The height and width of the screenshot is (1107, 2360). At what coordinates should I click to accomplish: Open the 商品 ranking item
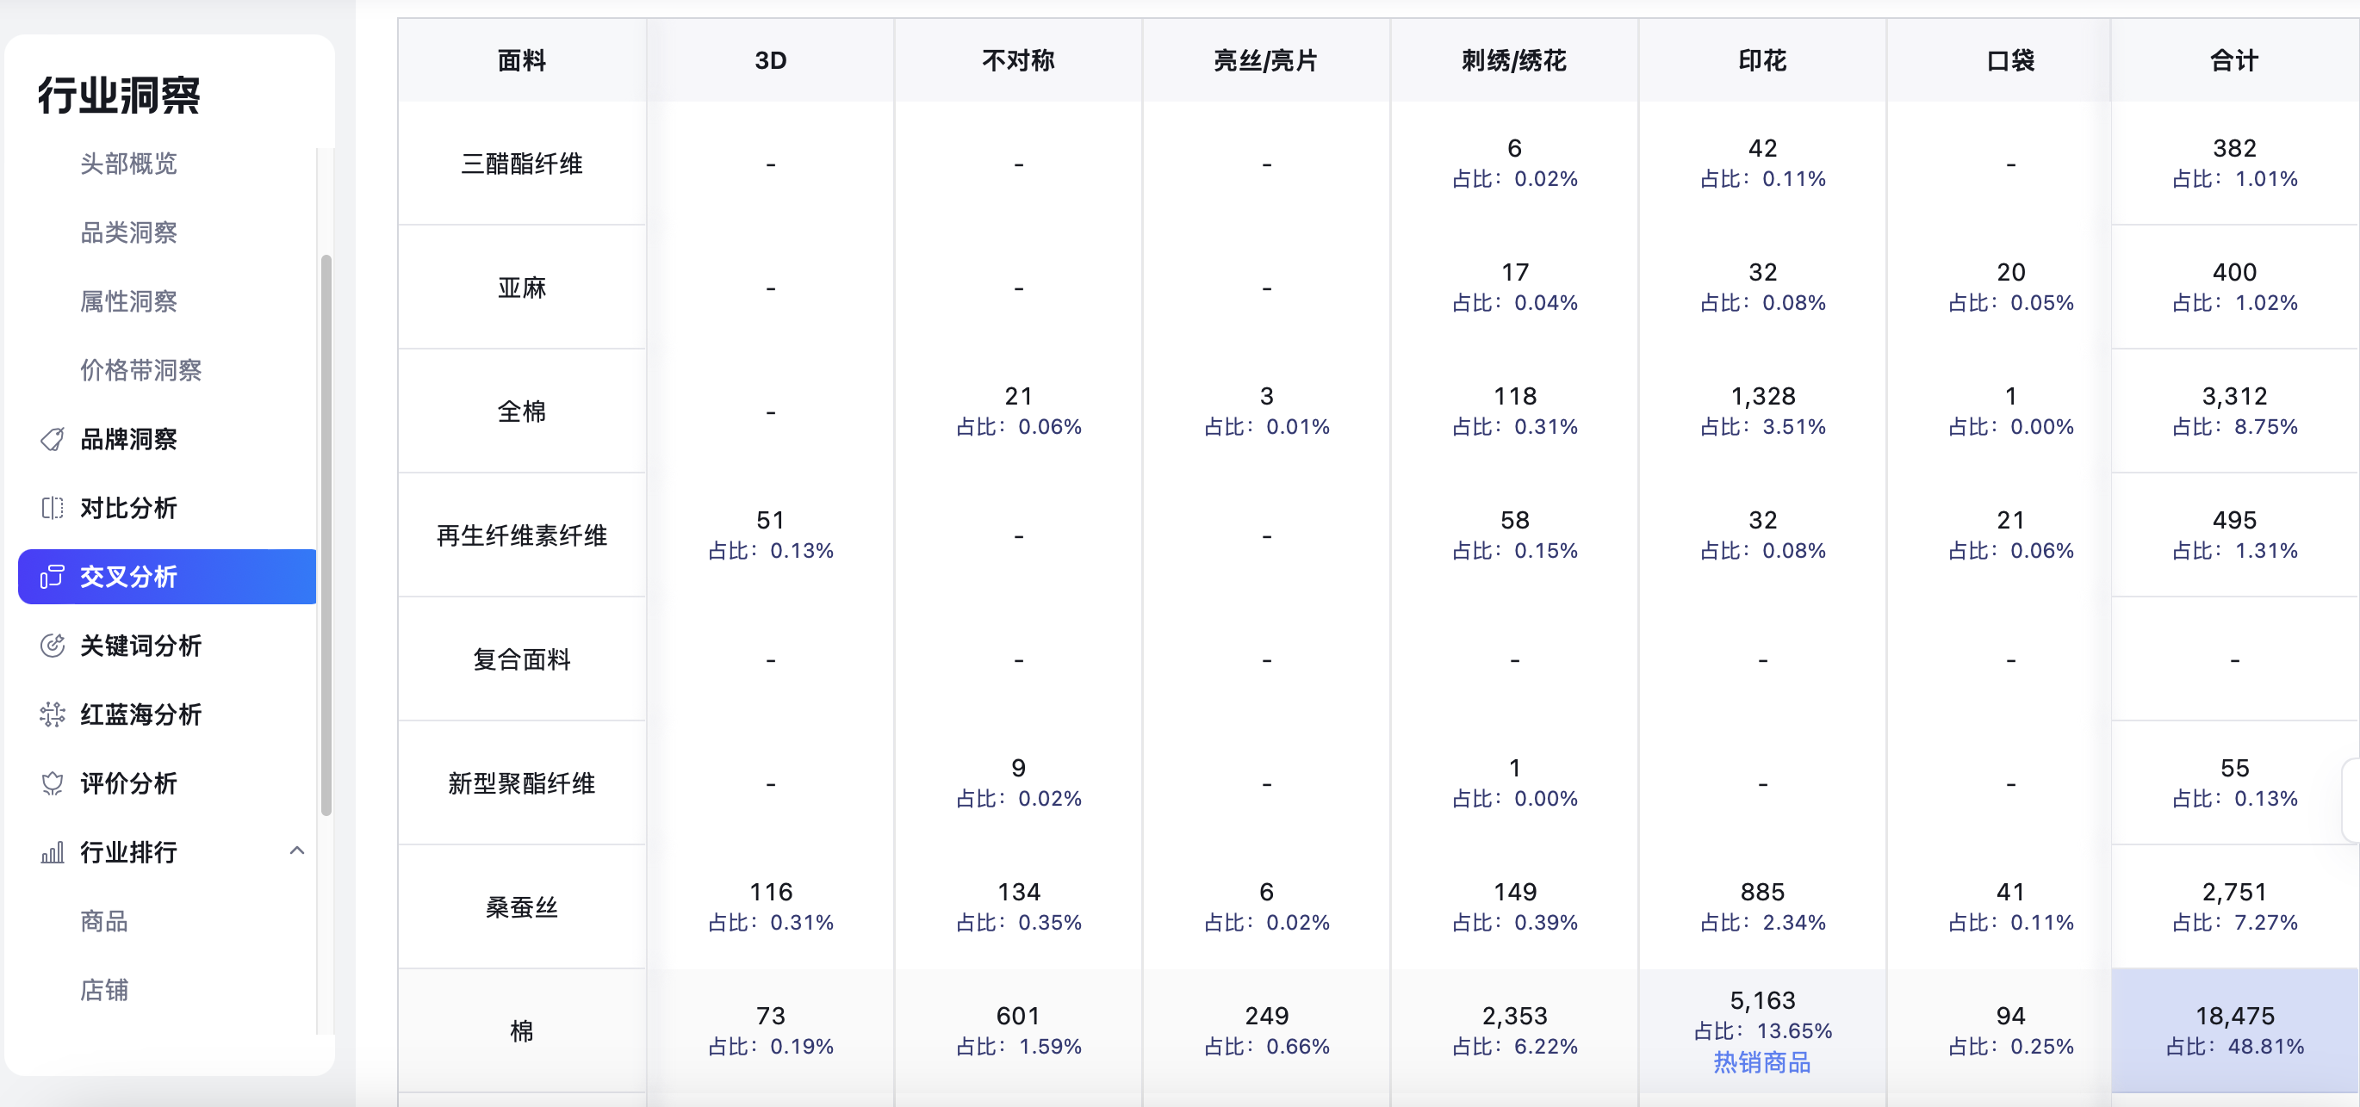103,921
